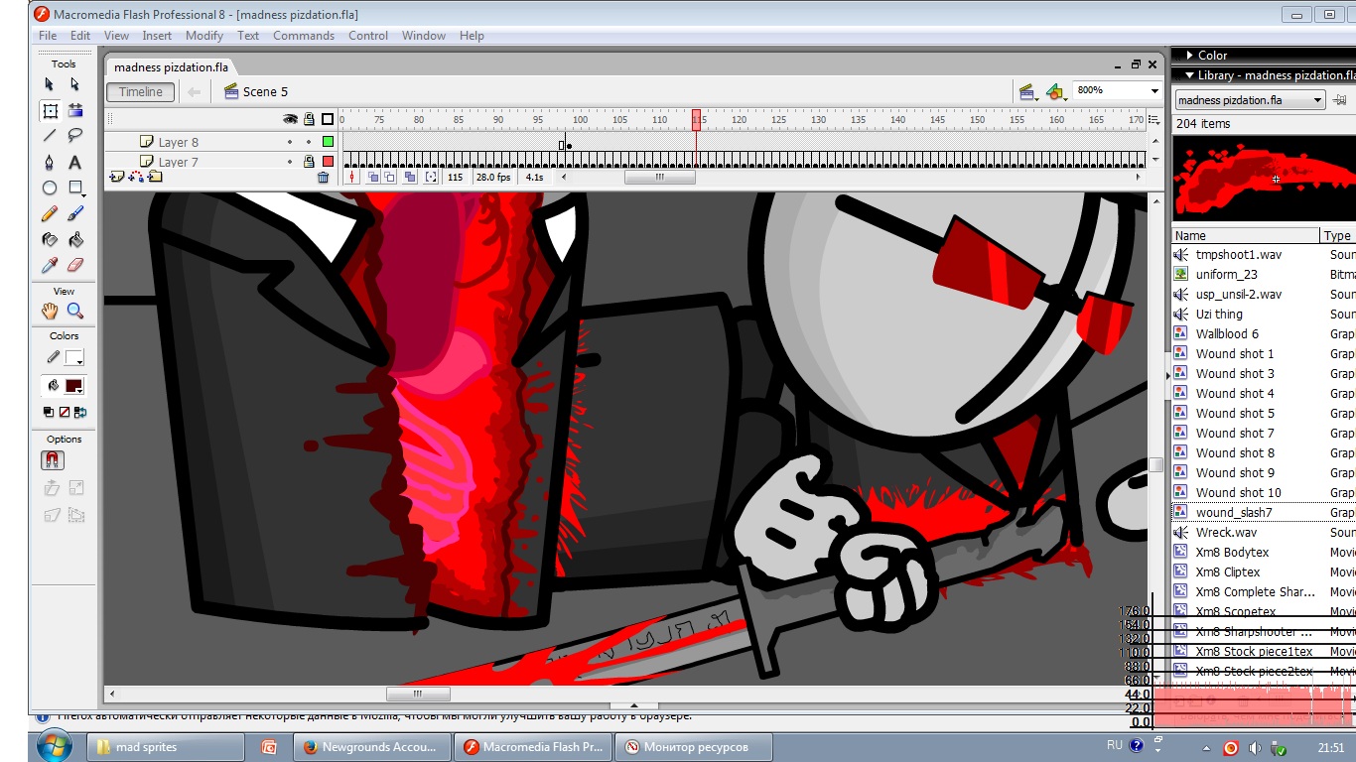Click the red playhead at frame 115
Screen dimensions: 1356x762
coord(696,119)
